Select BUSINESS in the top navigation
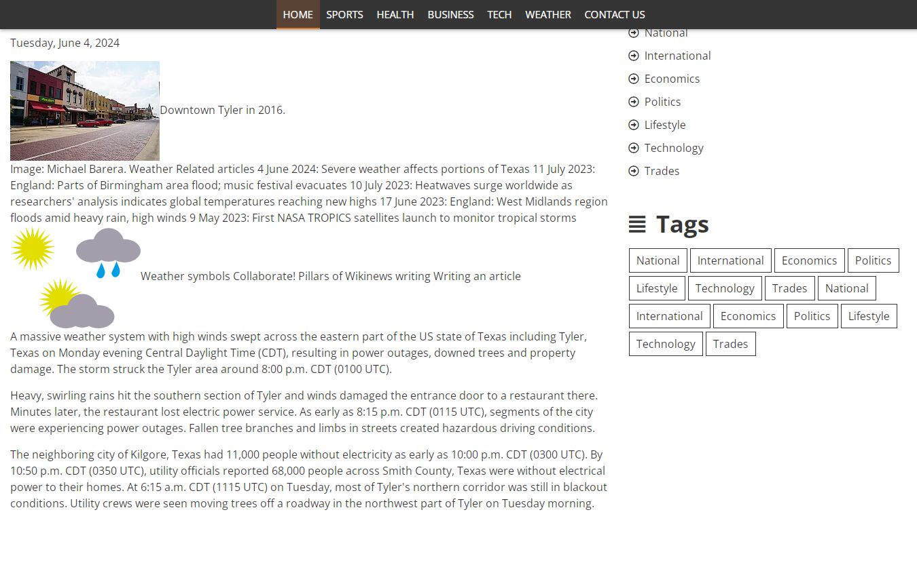The width and height of the screenshot is (917, 567). coord(450,14)
